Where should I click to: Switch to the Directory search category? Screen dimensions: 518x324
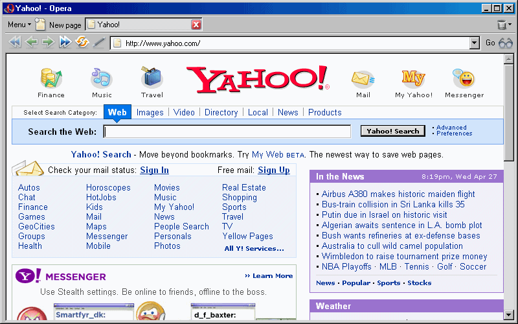(221, 112)
